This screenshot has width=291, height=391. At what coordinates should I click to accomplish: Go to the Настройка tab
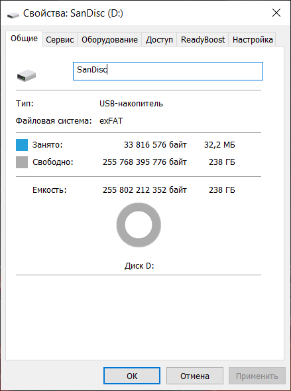point(253,40)
